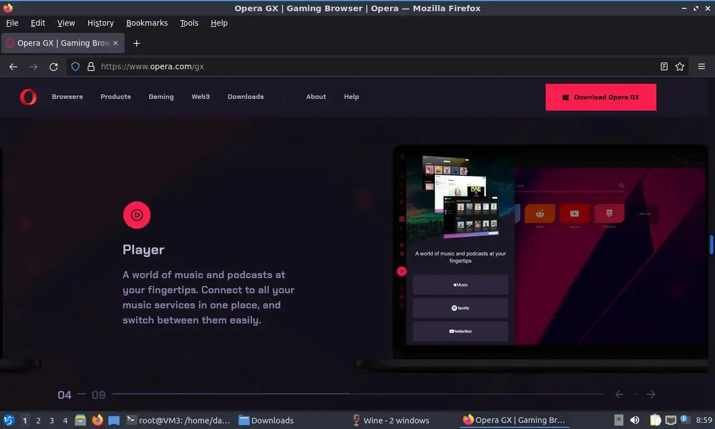
Task: Open the network tray icon
Action: pyautogui.click(x=670, y=420)
